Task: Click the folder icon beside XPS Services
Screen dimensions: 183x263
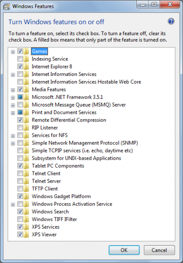Action: (26, 227)
